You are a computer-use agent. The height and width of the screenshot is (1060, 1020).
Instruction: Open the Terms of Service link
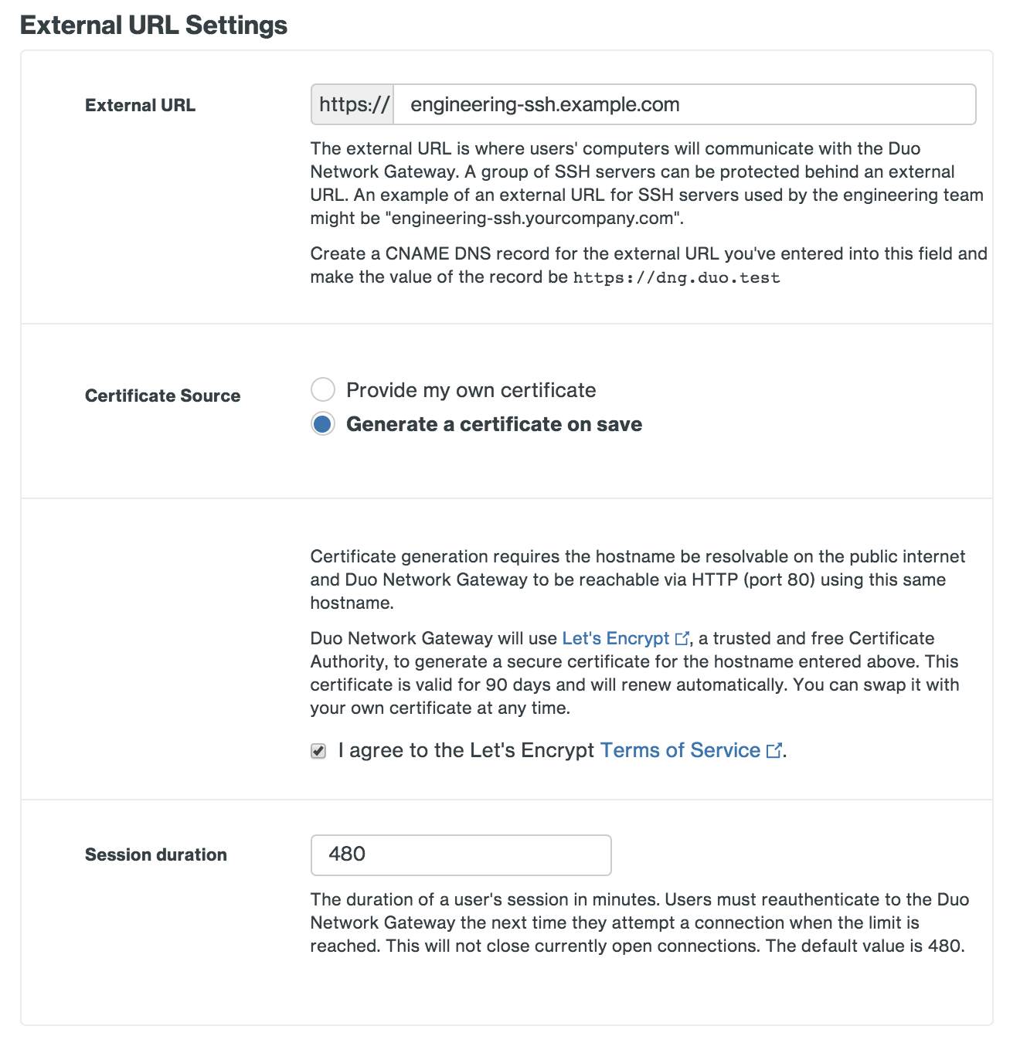(679, 750)
